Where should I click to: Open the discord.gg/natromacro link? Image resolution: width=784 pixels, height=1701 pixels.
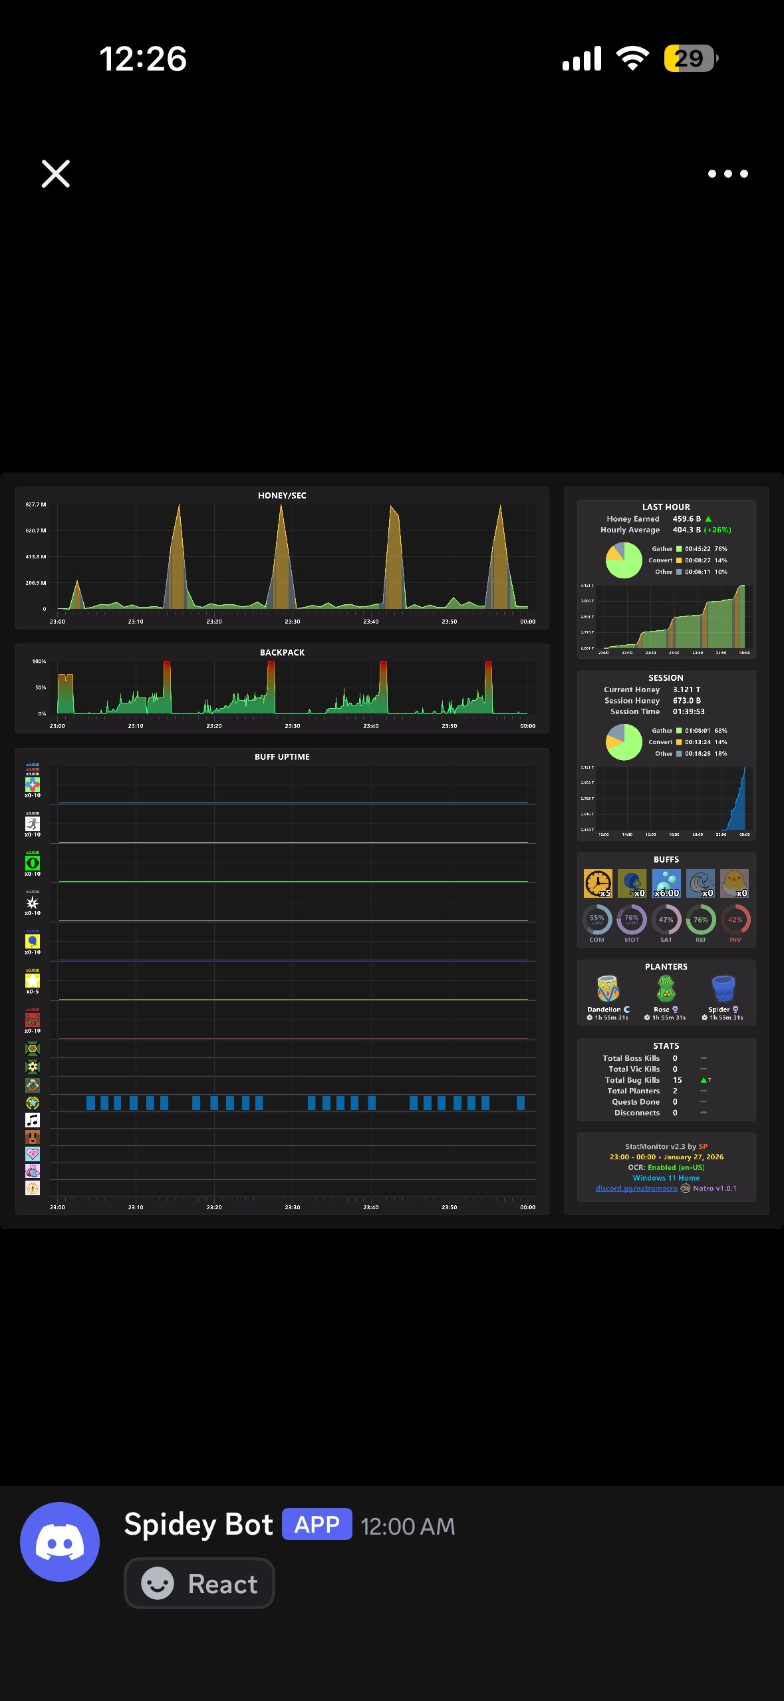pos(636,1189)
